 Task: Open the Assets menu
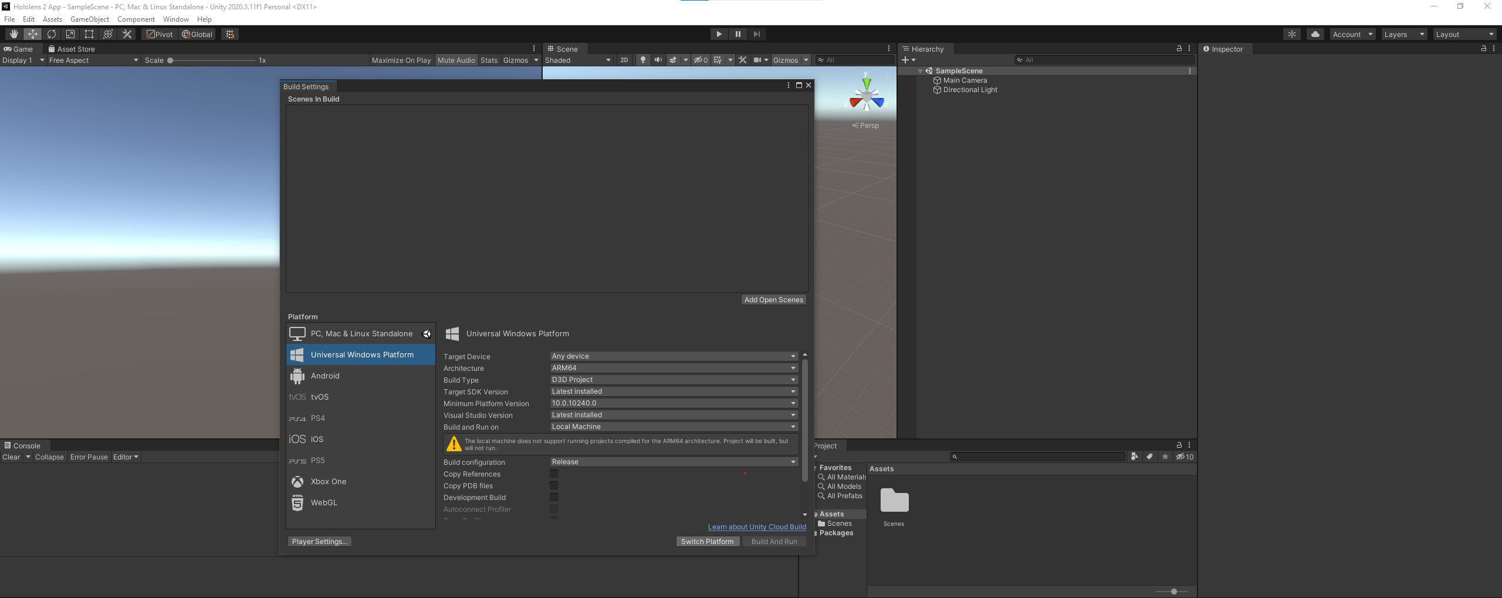click(52, 19)
